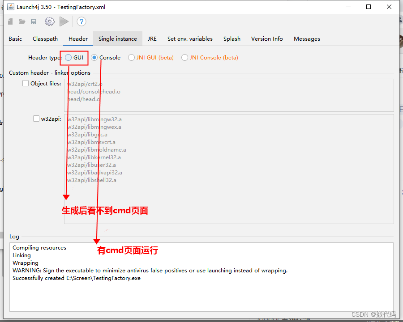Select the GUI header type radio button
The width and height of the screenshot is (403, 322).
point(69,57)
